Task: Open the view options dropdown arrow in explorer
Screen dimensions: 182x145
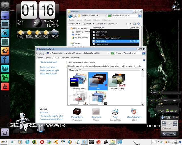Action: (130, 24)
